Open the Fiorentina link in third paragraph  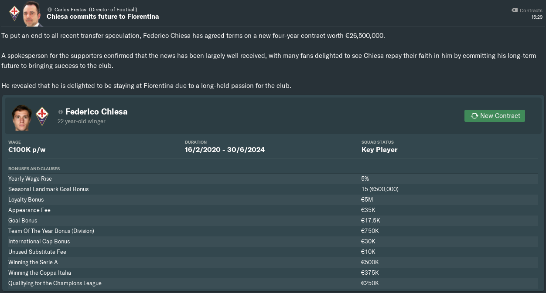click(x=158, y=86)
